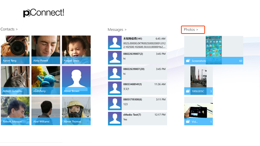
Task: Click Abner Brown placeholder avatar icon
Action: (76, 78)
